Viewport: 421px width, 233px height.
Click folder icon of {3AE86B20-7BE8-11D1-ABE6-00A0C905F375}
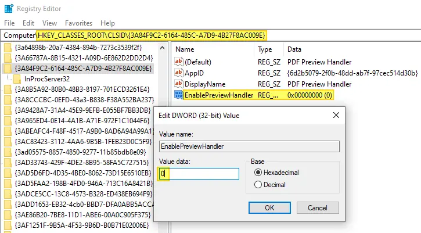click(8, 215)
